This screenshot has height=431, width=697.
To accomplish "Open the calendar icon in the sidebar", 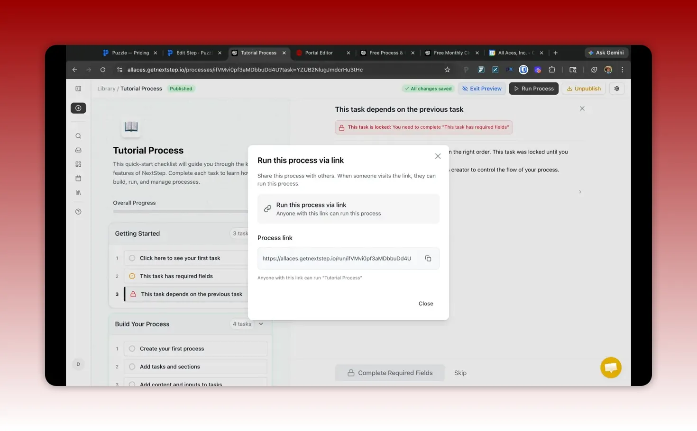I will (78, 179).
